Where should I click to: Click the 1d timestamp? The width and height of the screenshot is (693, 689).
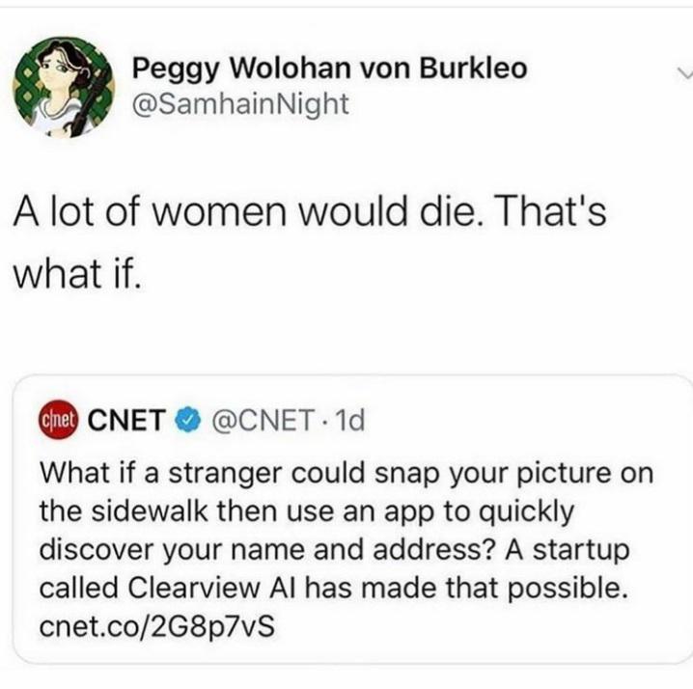pos(346,422)
